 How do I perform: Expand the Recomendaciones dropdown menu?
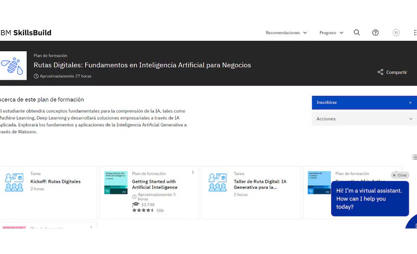click(x=286, y=33)
